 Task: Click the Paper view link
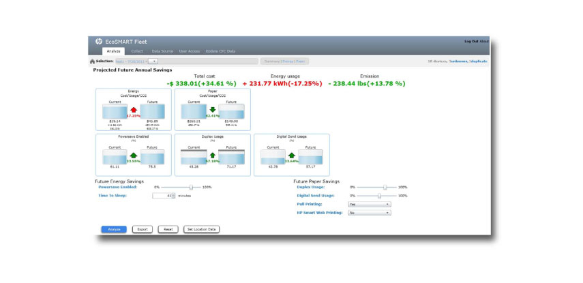click(301, 61)
